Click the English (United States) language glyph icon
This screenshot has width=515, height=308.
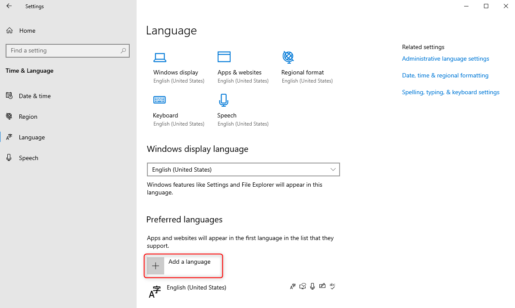[x=155, y=292]
